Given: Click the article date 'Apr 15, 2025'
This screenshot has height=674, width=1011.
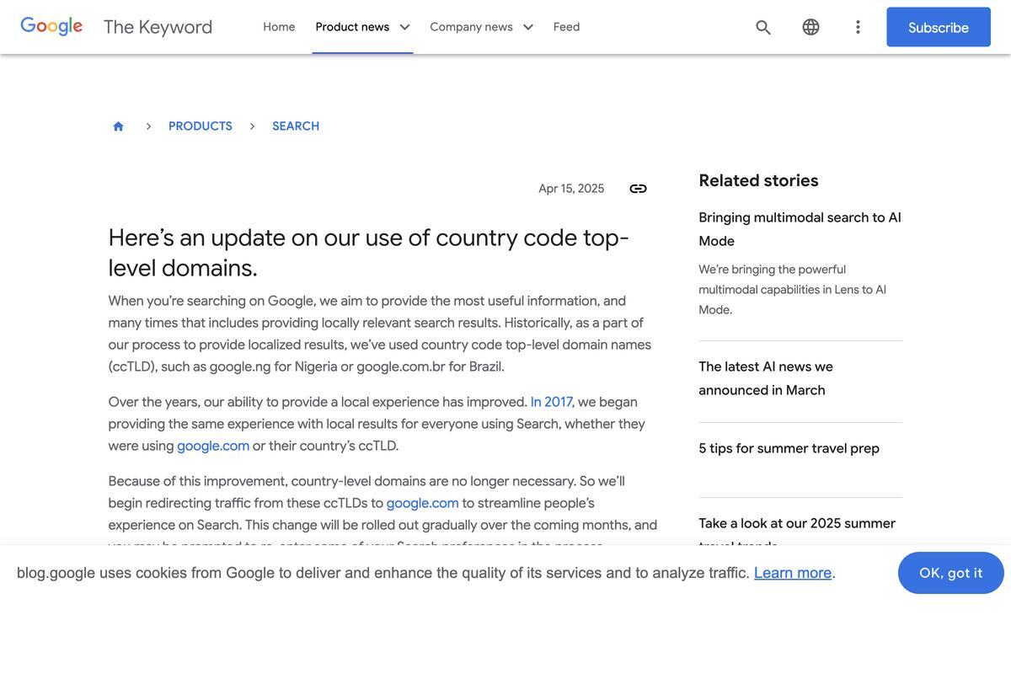Looking at the screenshot, I should tap(572, 189).
